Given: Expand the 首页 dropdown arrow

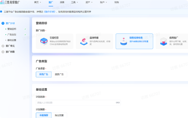Looking at the screenshot, I should point(40,2).
